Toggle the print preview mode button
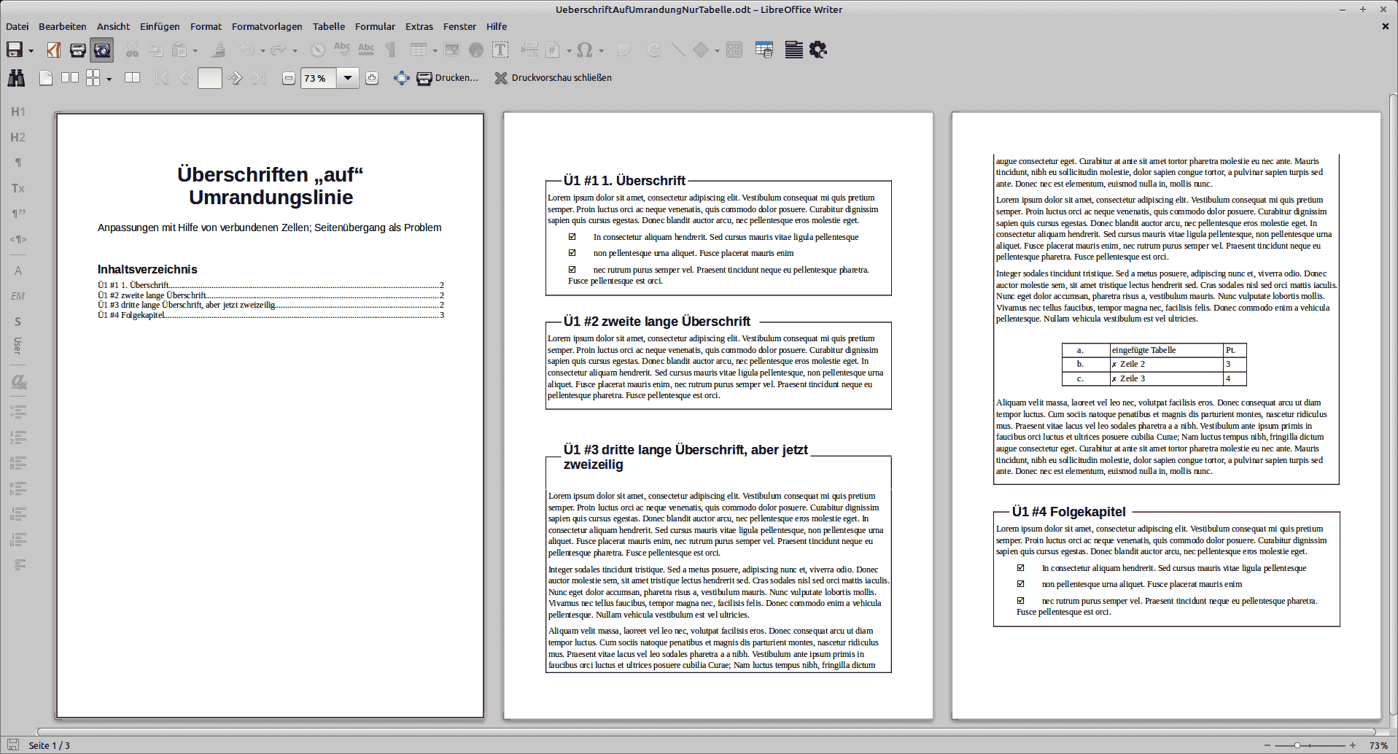 [102, 50]
